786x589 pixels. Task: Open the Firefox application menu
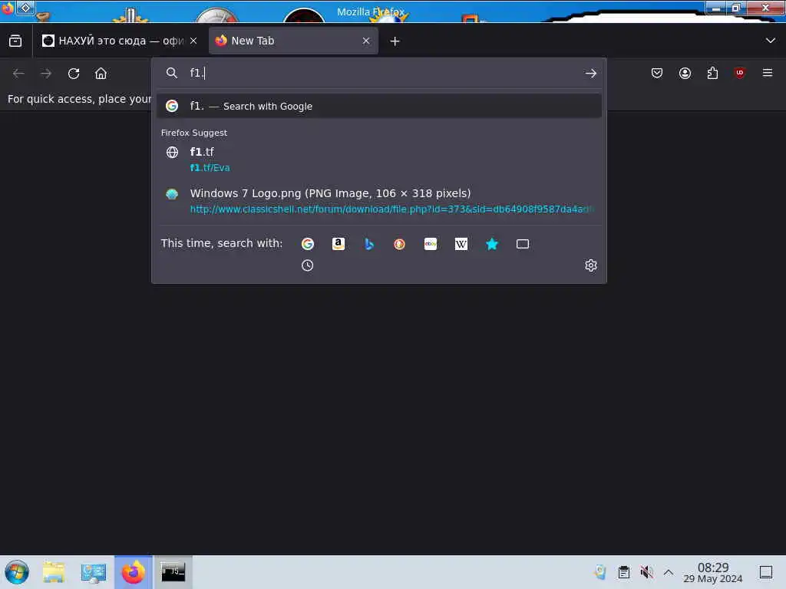pyautogui.click(x=768, y=74)
